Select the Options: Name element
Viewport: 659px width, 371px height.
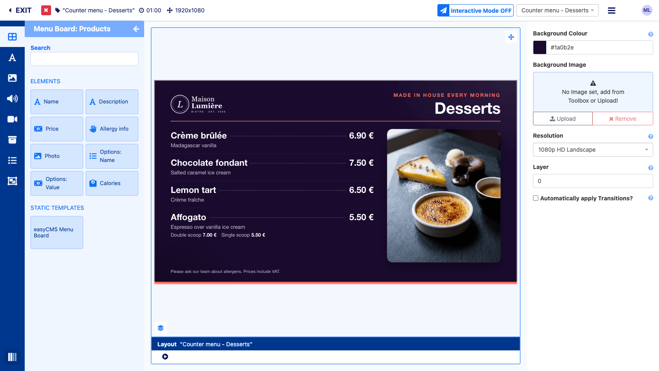point(112,156)
